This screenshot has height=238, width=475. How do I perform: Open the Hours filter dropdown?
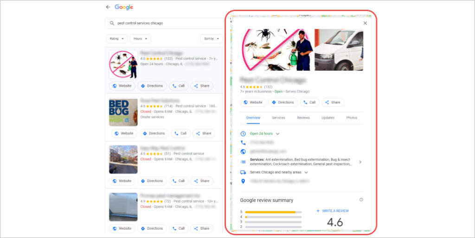pos(140,39)
